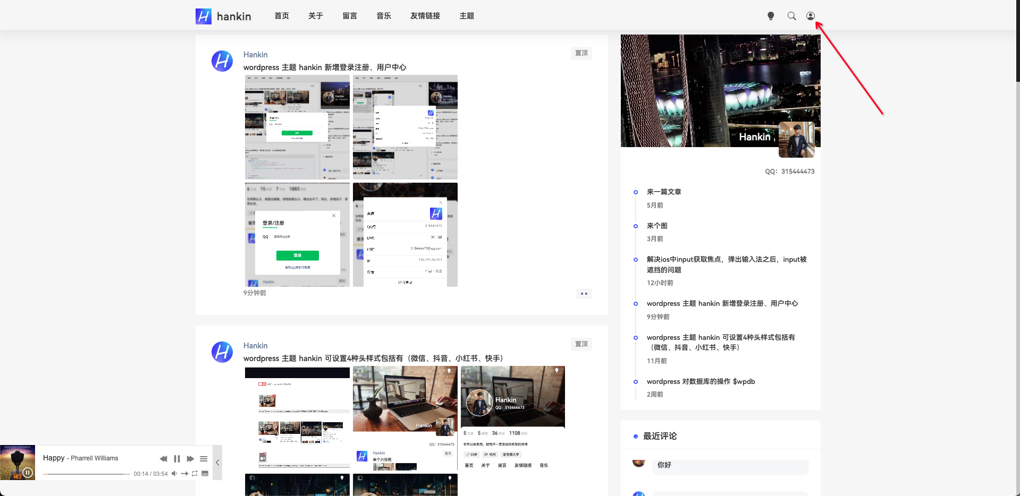Image resolution: width=1020 pixels, height=496 pixels.
Task: Open the Hankin author link on the first post
Action: click(x=256, y=55)
